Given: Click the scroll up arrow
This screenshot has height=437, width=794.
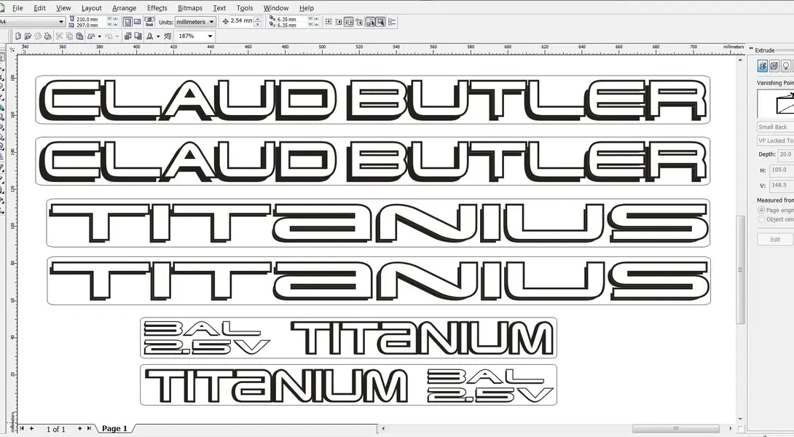Looking at the screenshot, I should coord(740,60).
